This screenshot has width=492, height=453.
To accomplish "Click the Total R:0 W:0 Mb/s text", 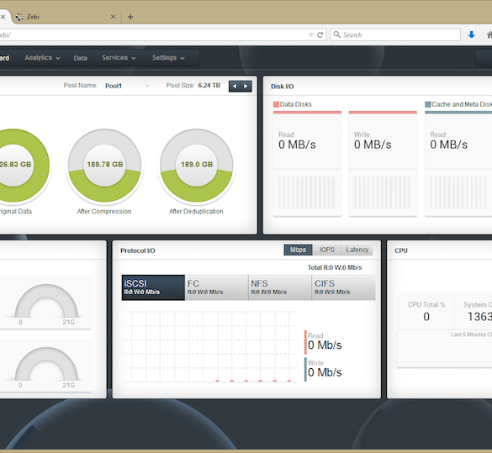I will (x=335, y=267).
